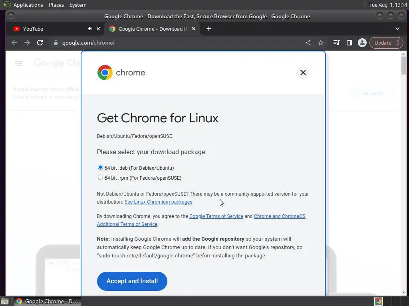
Task: Open the Applications menu
Action: click(x=28, y=5)
